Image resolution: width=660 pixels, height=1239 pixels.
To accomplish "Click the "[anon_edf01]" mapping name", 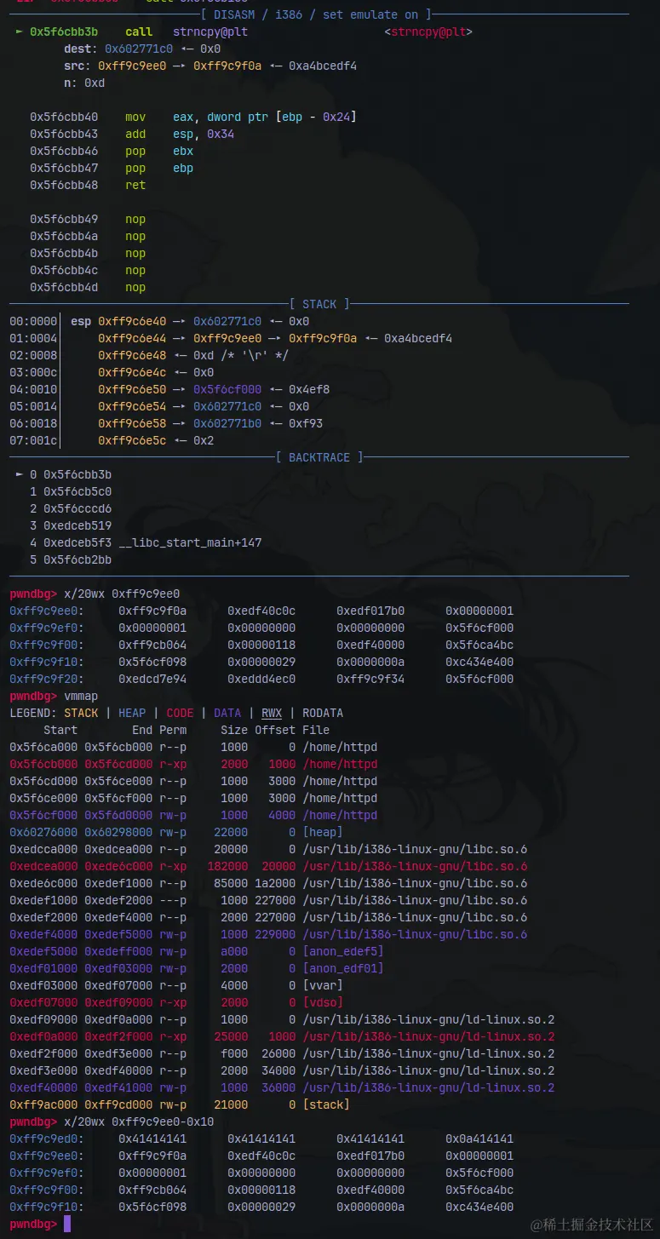I will (x=343, y=968).
